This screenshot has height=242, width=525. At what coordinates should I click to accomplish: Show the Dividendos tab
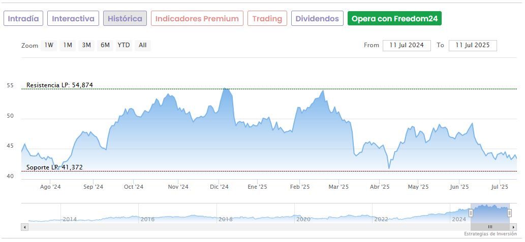pyautogui.click(x=317, y=19)
